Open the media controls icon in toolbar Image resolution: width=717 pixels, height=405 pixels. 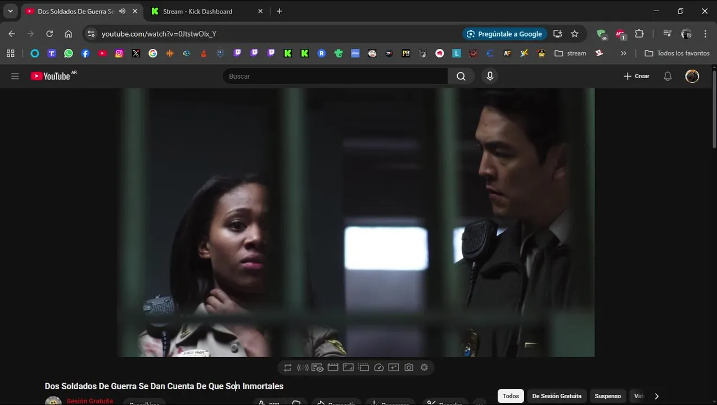(667, 34)
